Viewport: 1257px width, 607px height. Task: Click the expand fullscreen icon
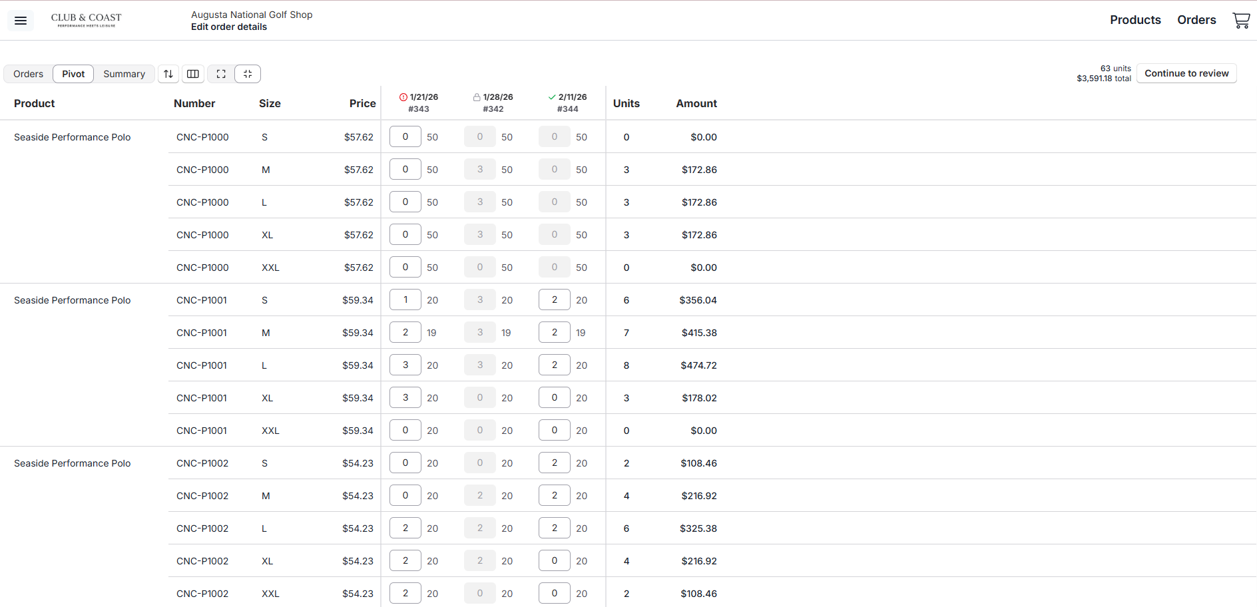click(221, 74)
